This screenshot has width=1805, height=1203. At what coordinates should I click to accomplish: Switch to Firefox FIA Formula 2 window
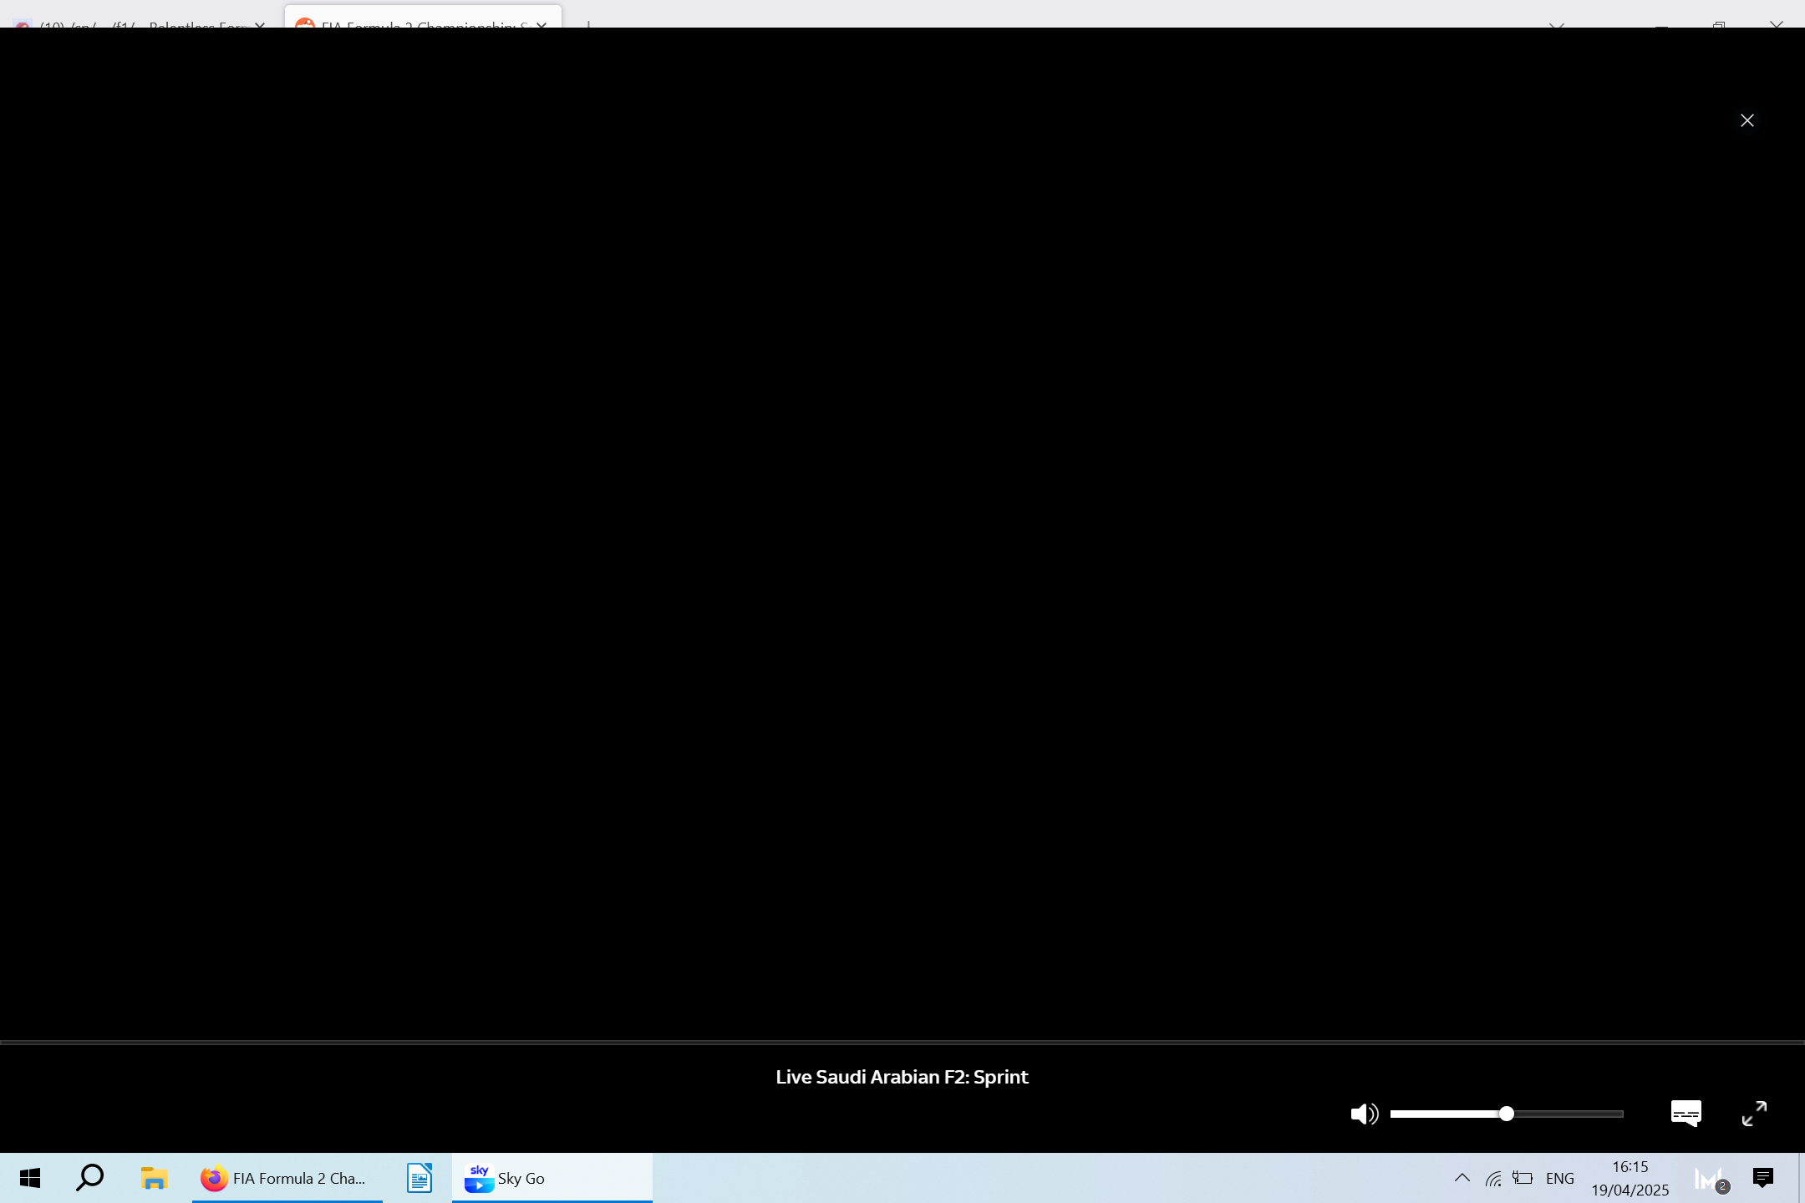(x=287, y=1179)
